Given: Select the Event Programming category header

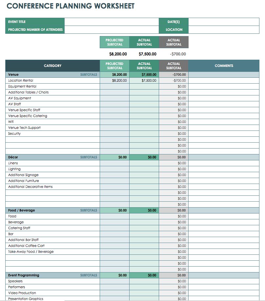Looking at the screenshot, I should (24, 275).
